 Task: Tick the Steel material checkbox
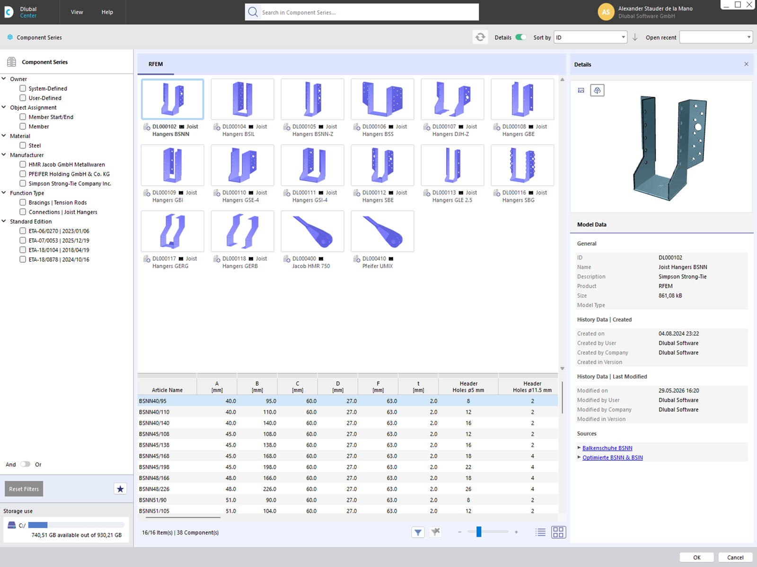click(23, 146)
